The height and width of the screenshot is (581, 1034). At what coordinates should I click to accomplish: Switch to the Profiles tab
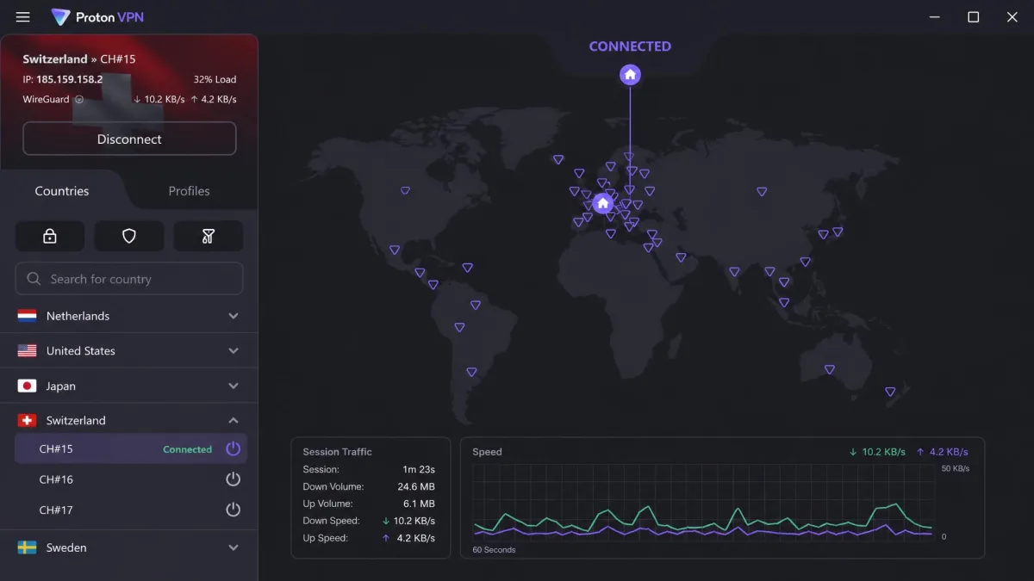point(190,191)
